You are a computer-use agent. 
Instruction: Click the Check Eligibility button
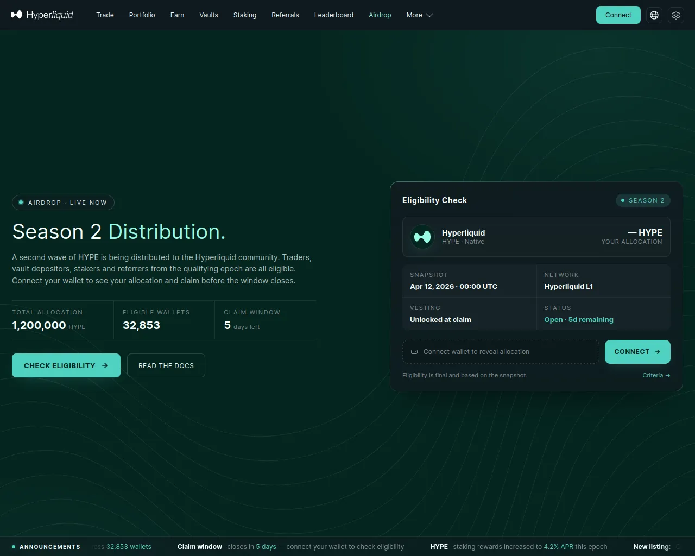click(66, 365)
